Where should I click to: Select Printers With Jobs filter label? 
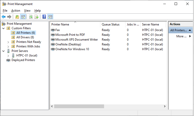(28, 46)
